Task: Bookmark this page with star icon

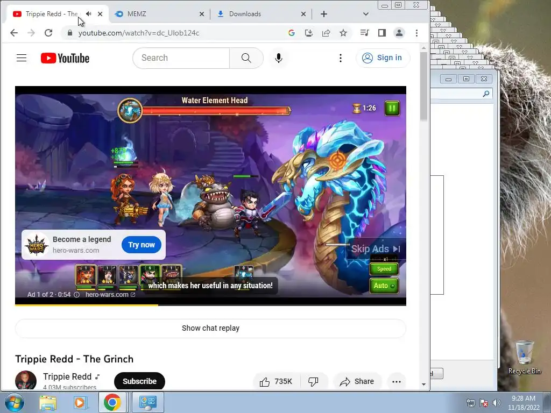Action: tap(343, 33)
